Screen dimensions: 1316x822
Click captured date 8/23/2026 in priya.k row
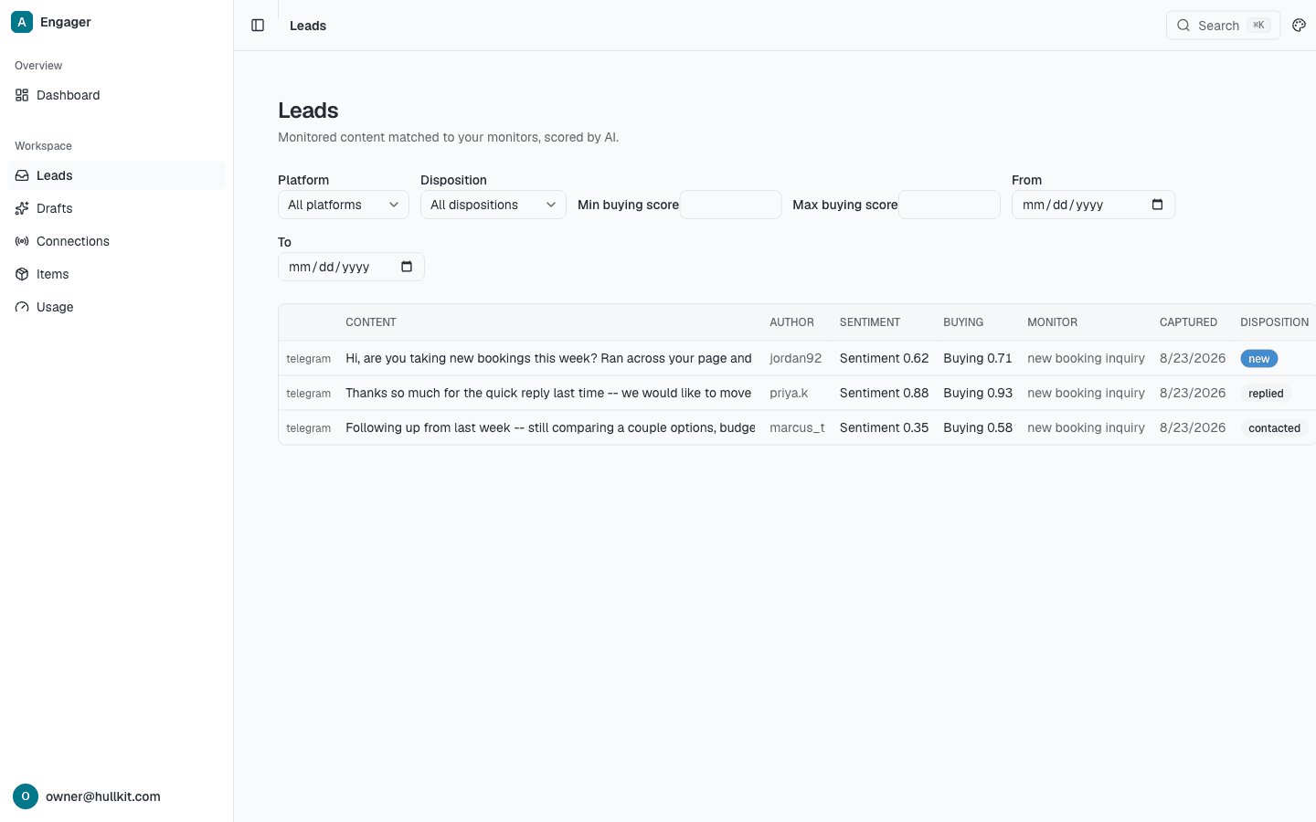1193,393
